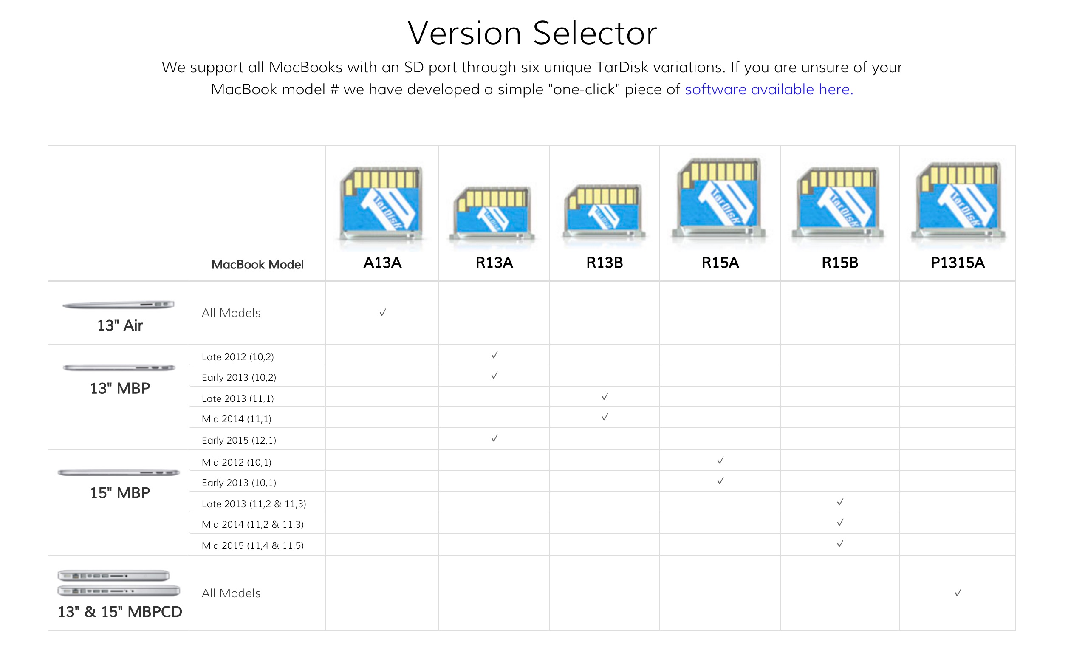
Task: Open the "software available here" link
Action: (x=769, y=90)
